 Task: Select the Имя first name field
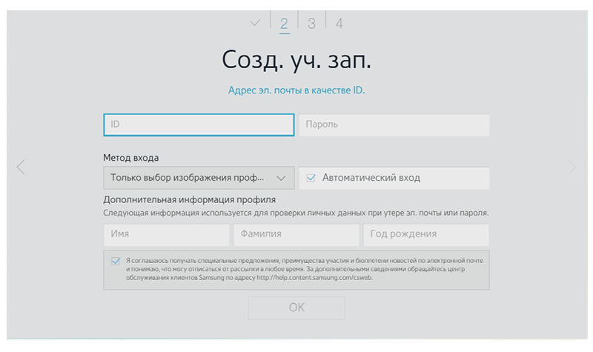coord(167,235)
